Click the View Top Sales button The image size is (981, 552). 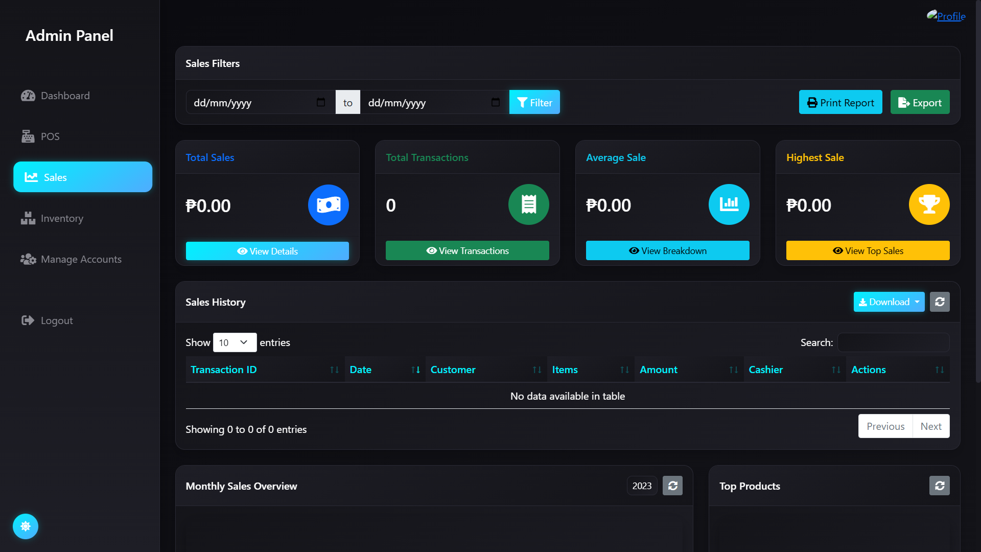[867, 250]
